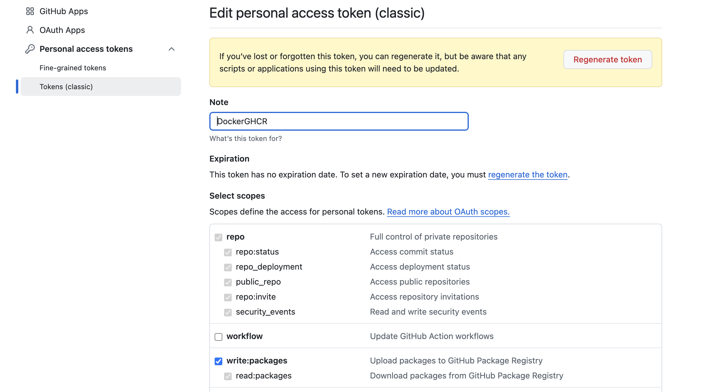
Task: Toggle the read:packages checkbox
Action: click(228, 376)
